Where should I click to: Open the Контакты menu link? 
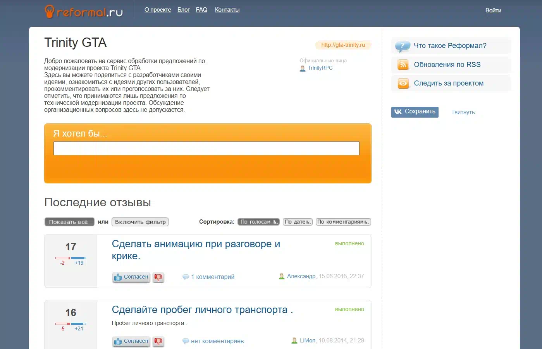click(227, 10)
